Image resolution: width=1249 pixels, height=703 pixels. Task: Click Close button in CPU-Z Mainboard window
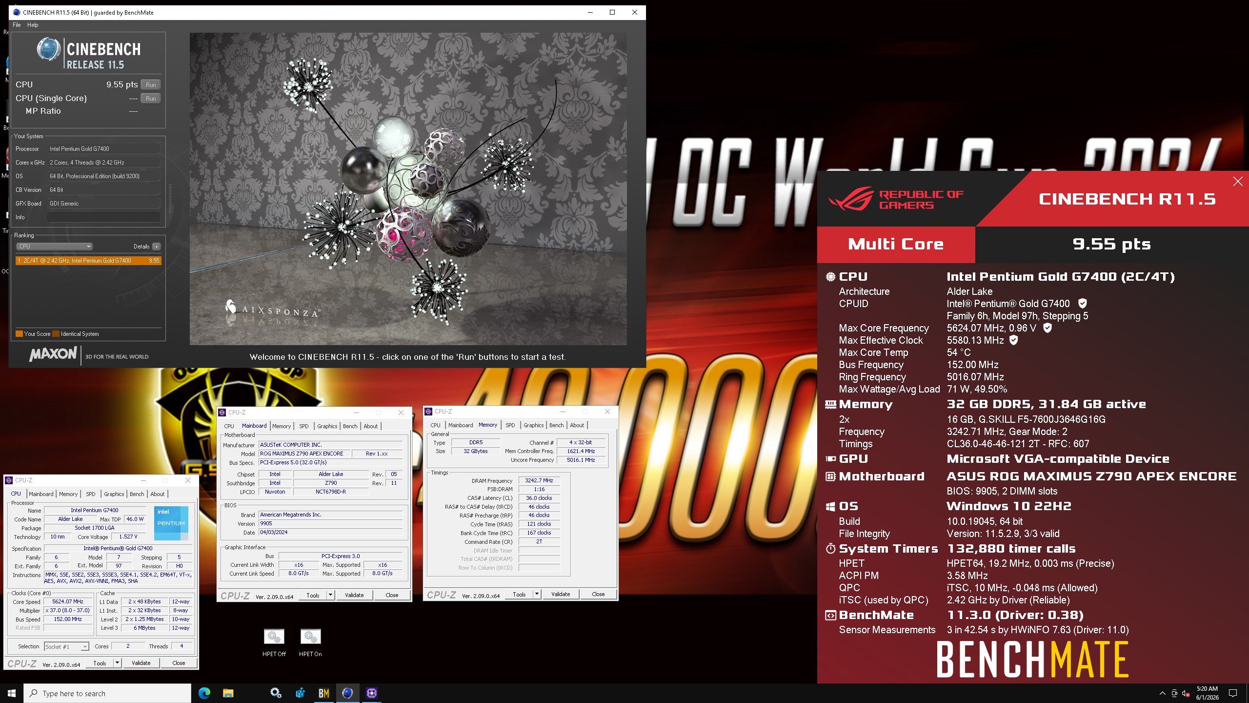coord(392,595)
